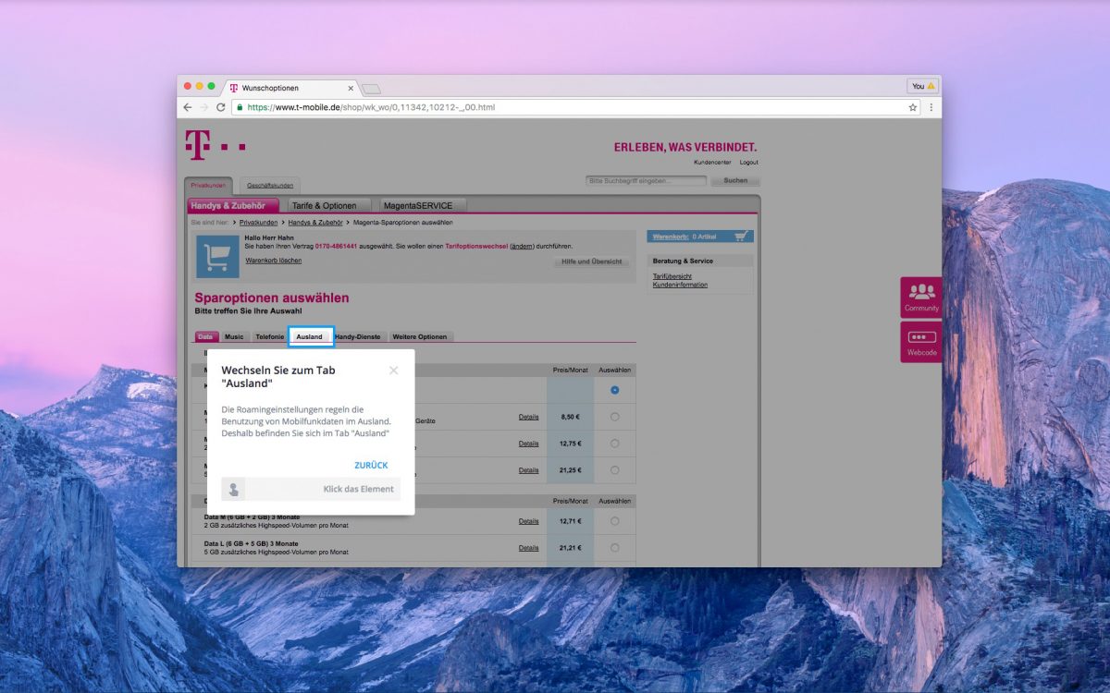Screen dimensions: 1110x693
Task: Select the 8,50 € option radio button
Action: tap(615, 417)
